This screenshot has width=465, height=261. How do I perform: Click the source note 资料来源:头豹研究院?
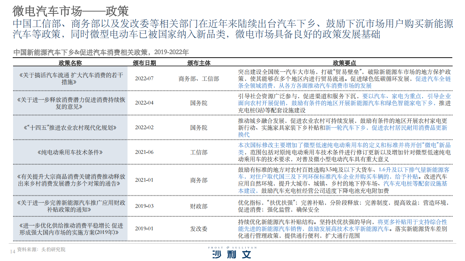(x=41, y=250)
